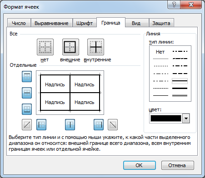Click the 'внешние' label text
205x178 pixels.
click(x=70, y=59)
